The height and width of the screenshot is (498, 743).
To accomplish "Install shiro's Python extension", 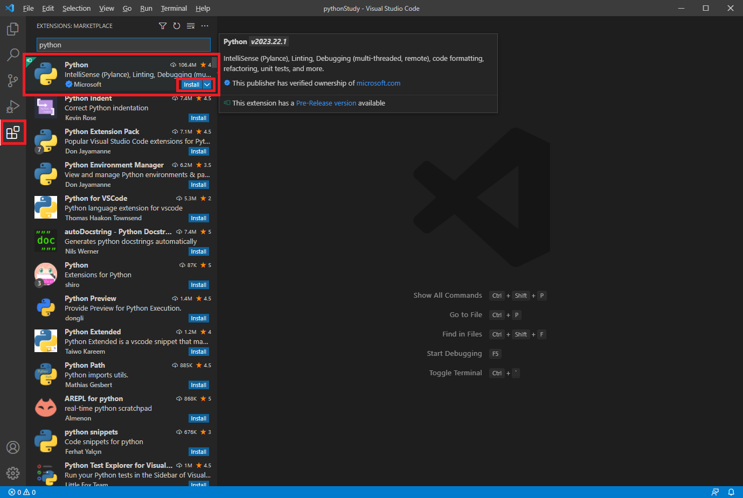I will [x=199, y=285].
